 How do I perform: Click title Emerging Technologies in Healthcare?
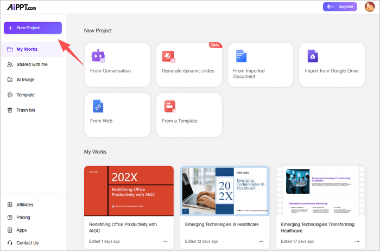pyautogui.click(x=221, y=224)
